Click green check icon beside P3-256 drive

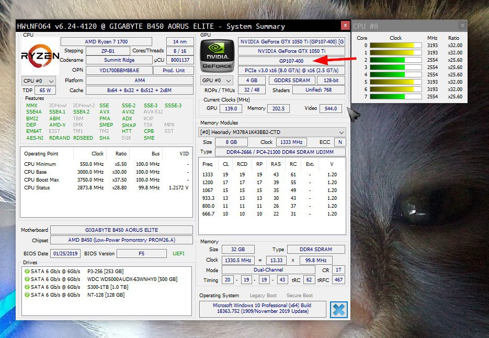(x=27, y=271)
